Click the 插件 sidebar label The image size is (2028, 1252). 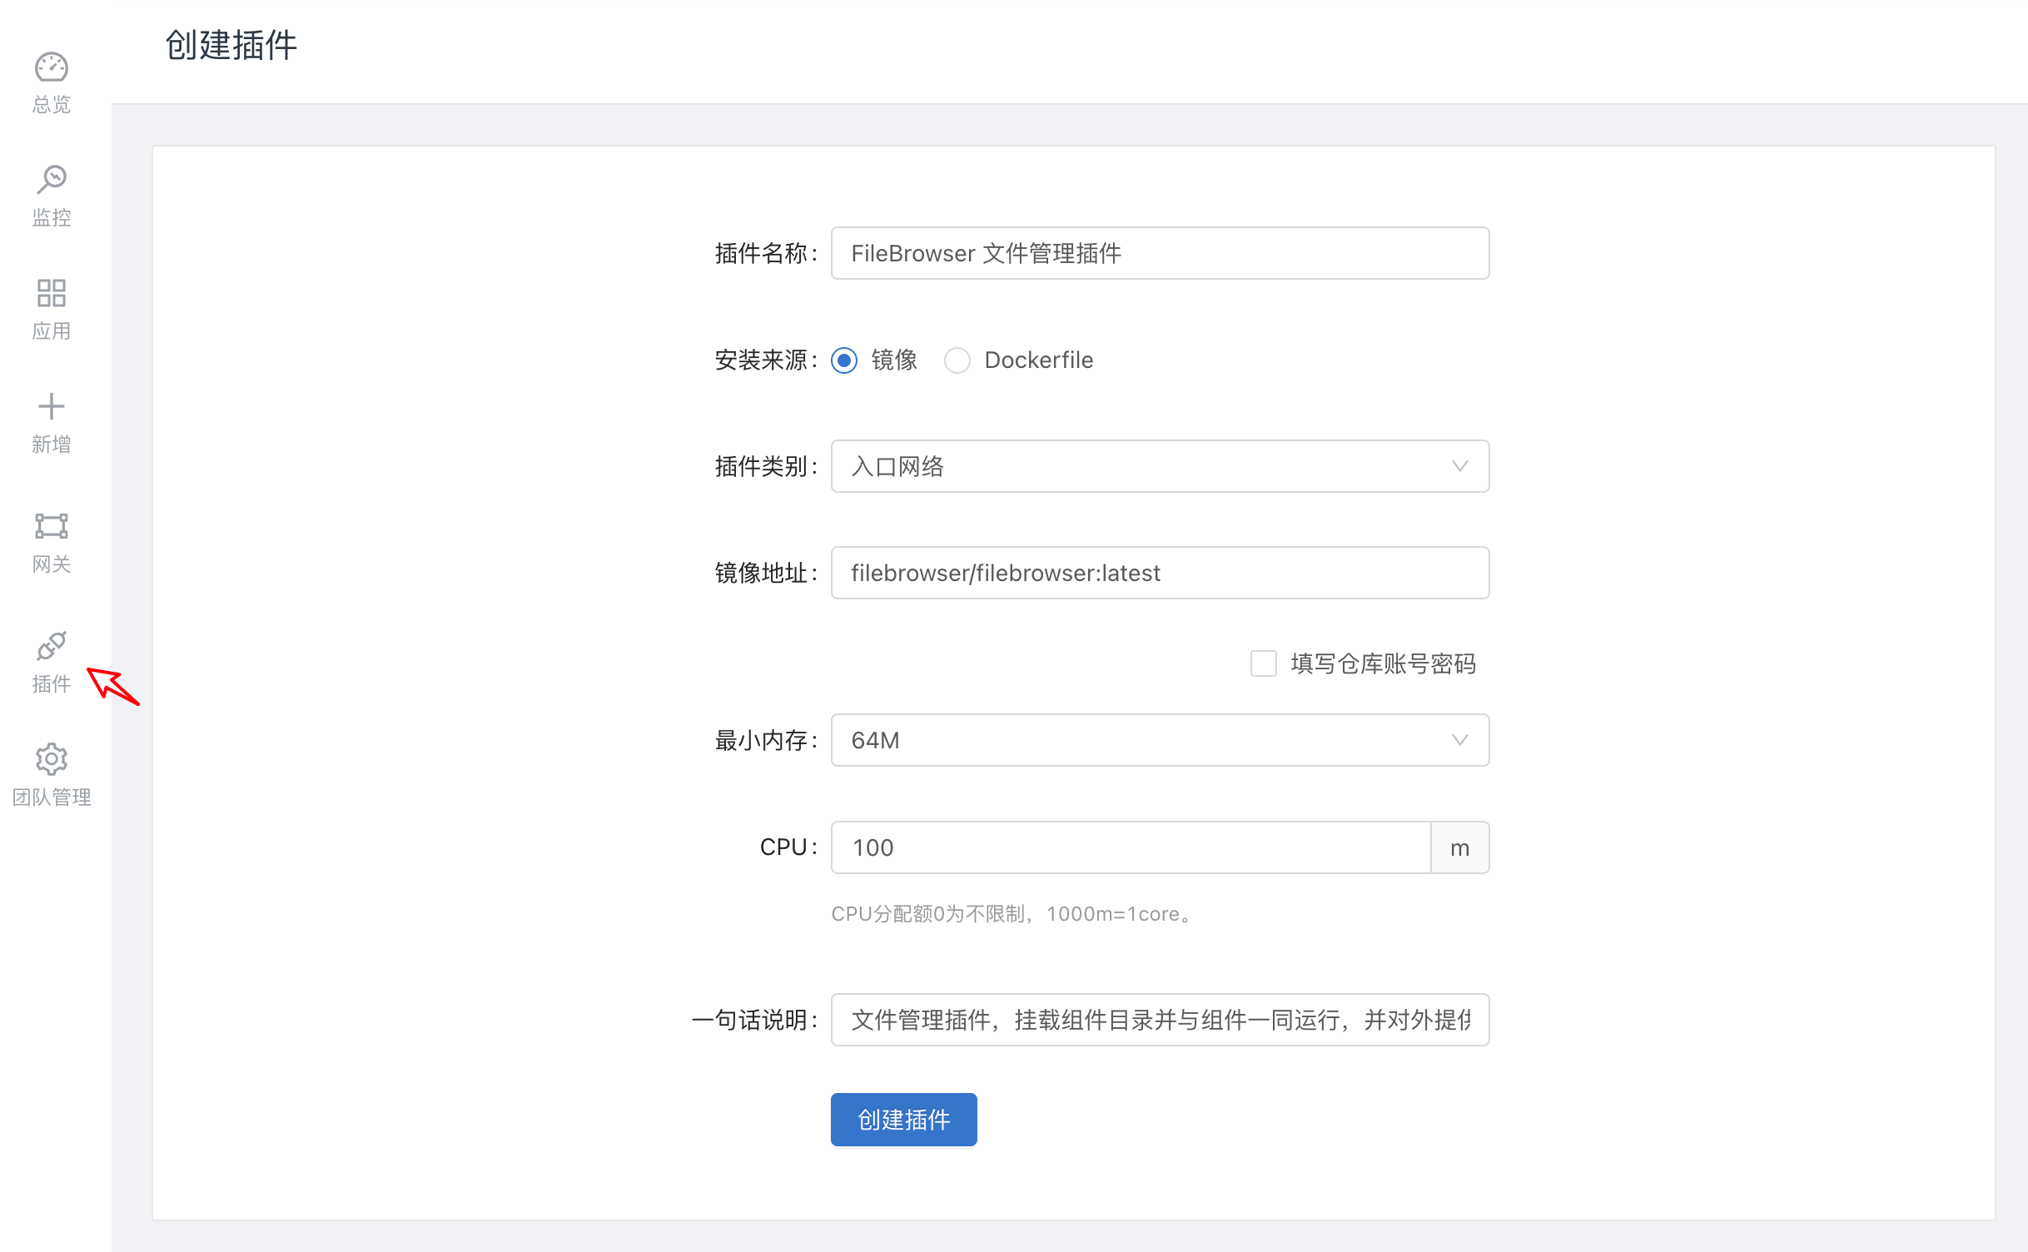(x=51, y=684)
